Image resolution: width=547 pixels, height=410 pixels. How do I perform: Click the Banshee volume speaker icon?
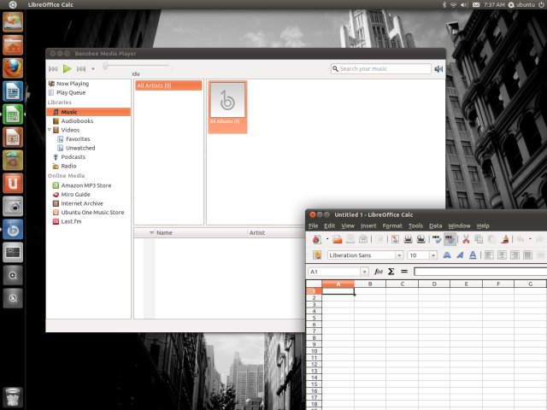tap(438, 69)
